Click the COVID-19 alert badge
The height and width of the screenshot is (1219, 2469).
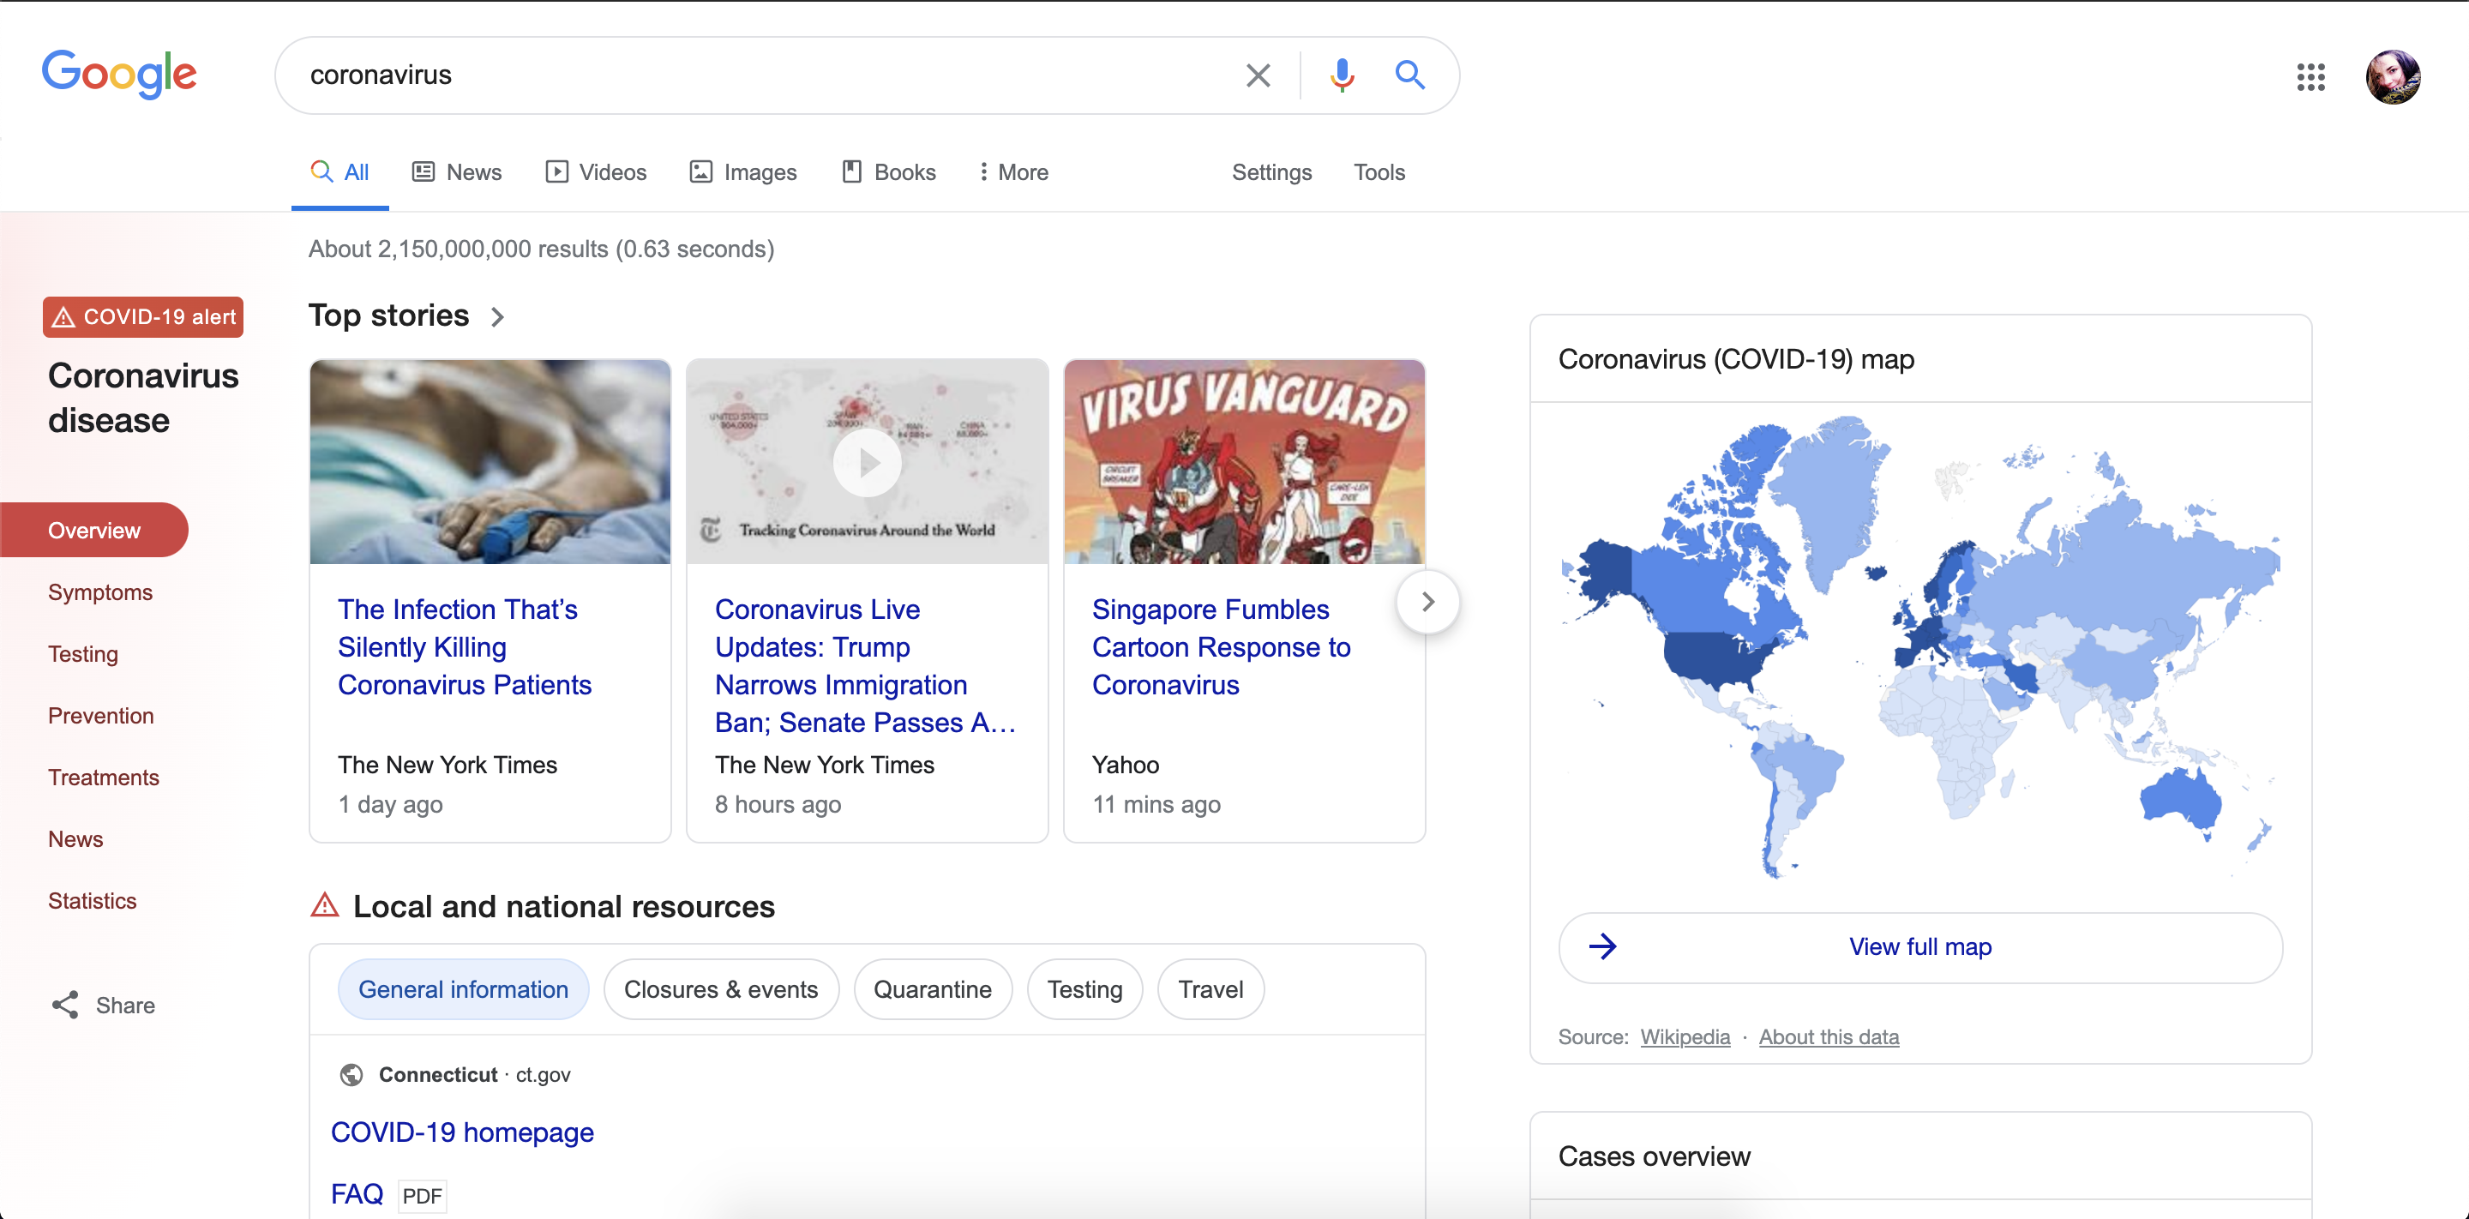[143, 317]
